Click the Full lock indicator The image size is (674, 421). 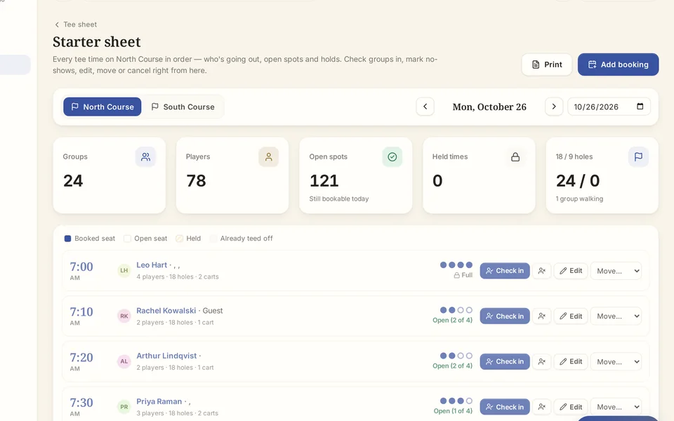[x=463, y=275]
